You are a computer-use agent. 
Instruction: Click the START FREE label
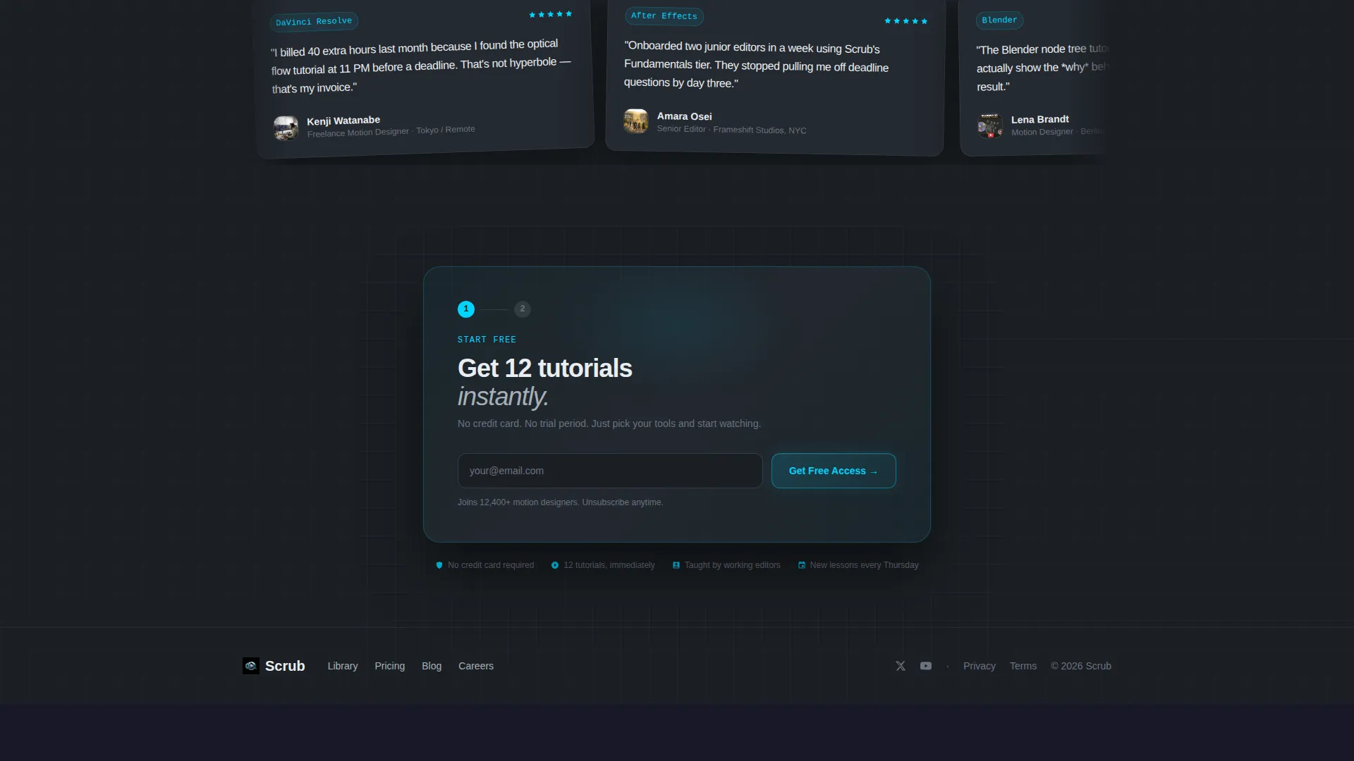coord(487,340)
